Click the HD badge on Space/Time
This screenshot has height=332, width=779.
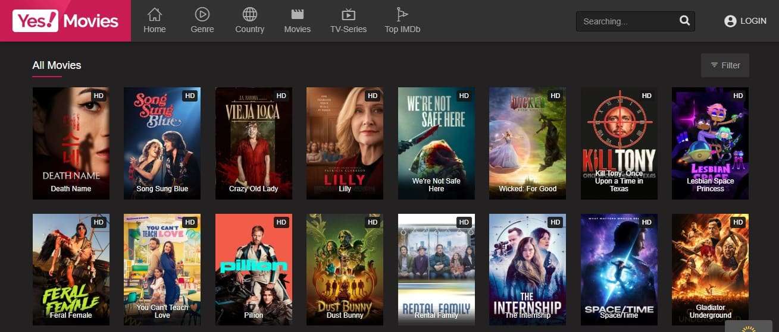(x=647, y=222)
